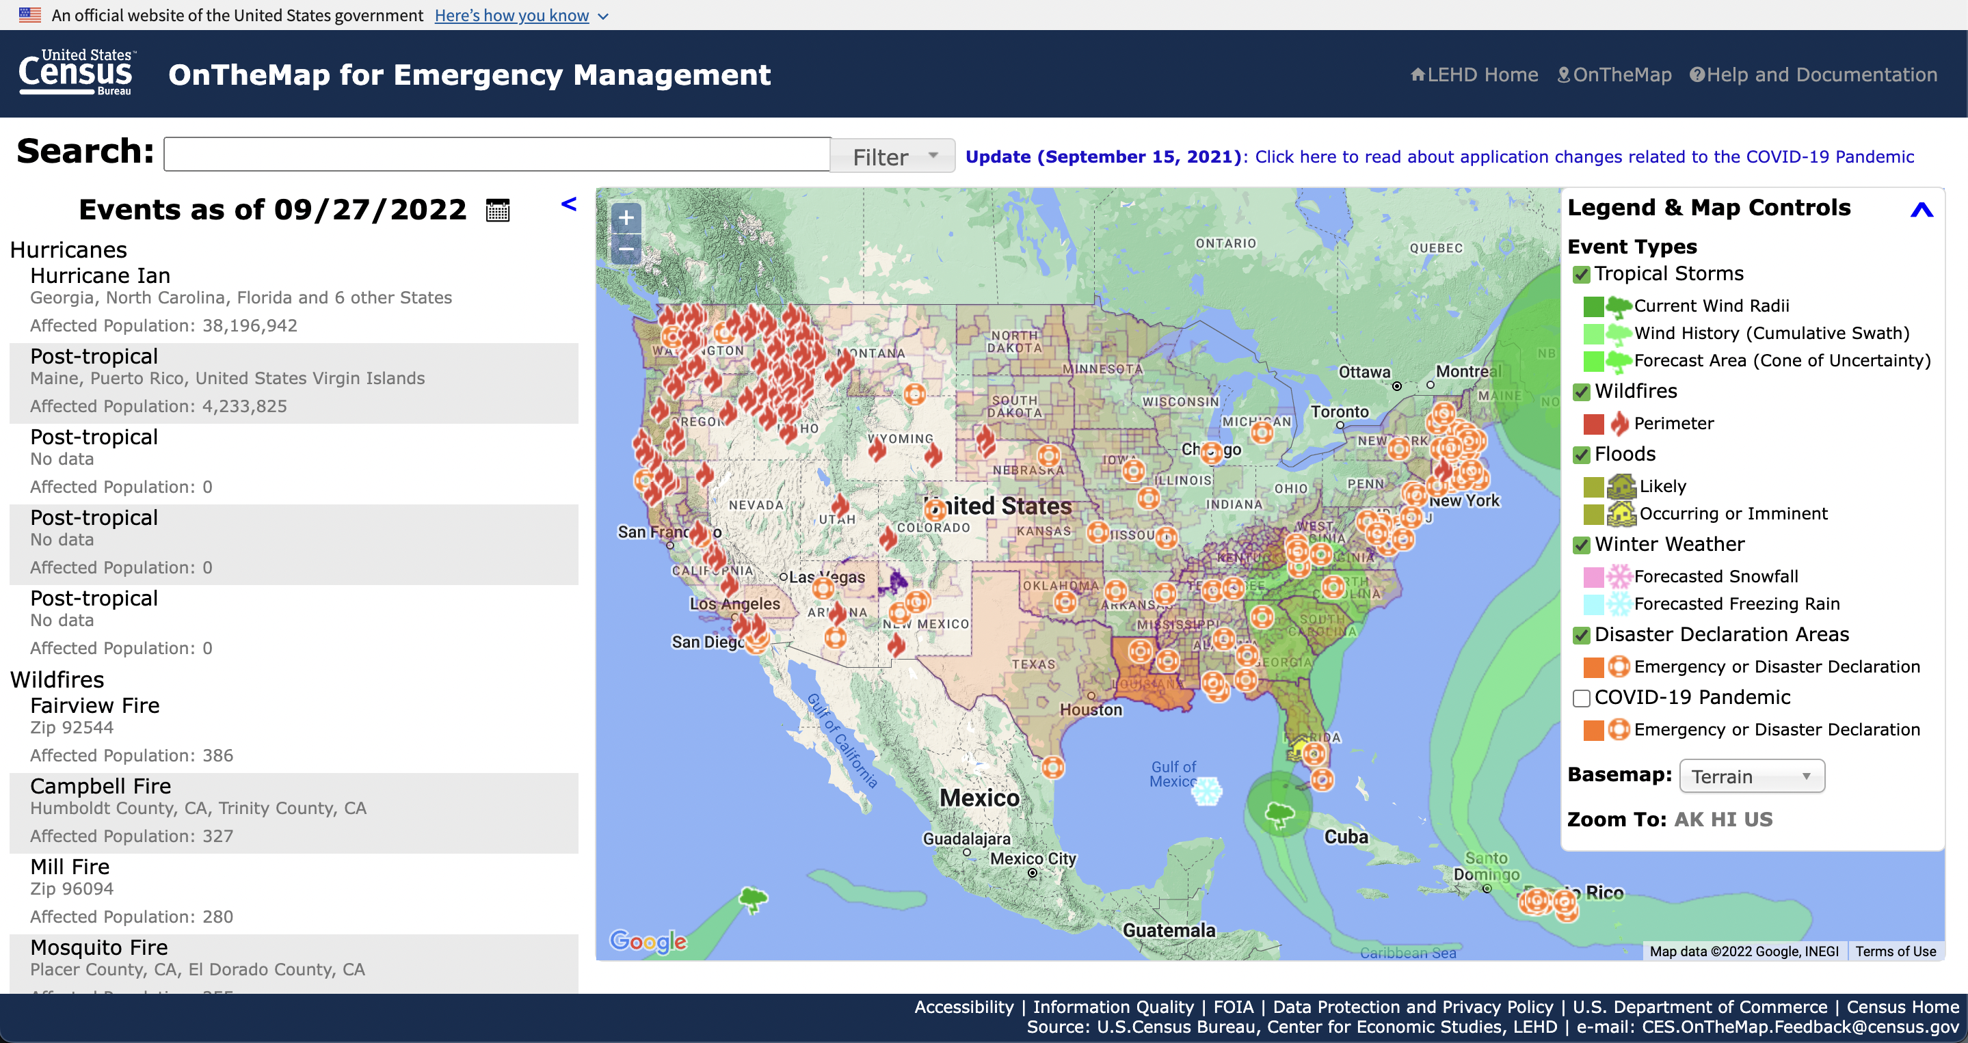Disable the Winter Weather layer checkbox
The width and height of the screenshot is (1968, 1043).
point(1582,545)
